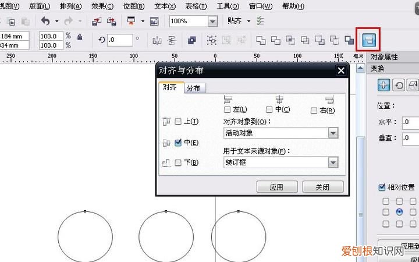Open the 表格(T) menu
Screen dimensions: 419x262
pos(196,6)
